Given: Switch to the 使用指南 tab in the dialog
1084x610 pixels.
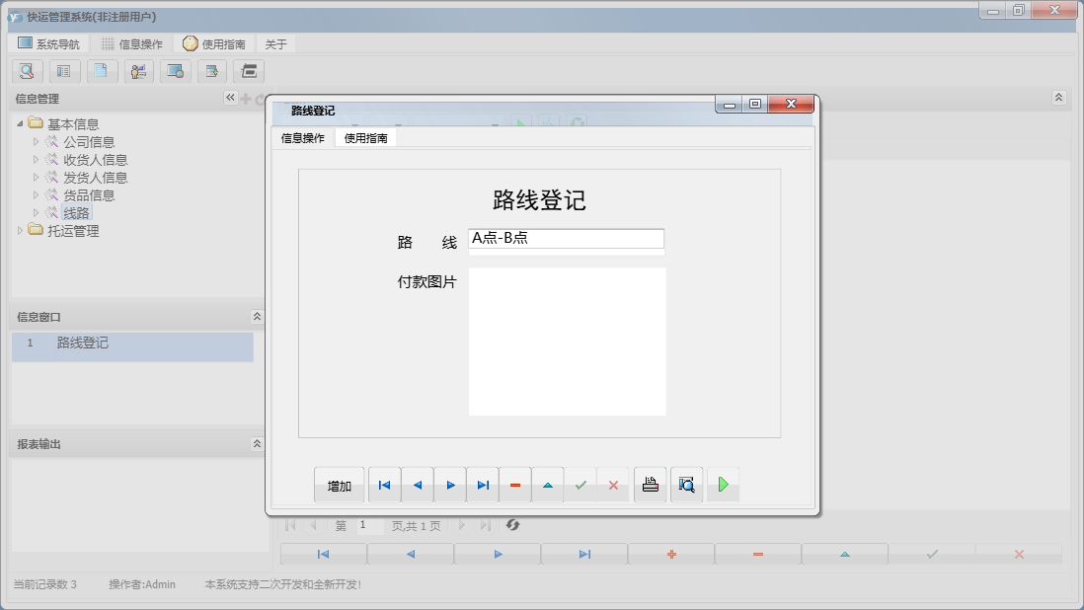Looking at the screenshot, I should (366, 137).
